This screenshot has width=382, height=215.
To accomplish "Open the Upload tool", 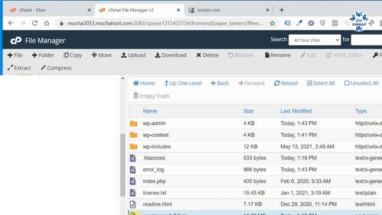I will pos(133,55).
